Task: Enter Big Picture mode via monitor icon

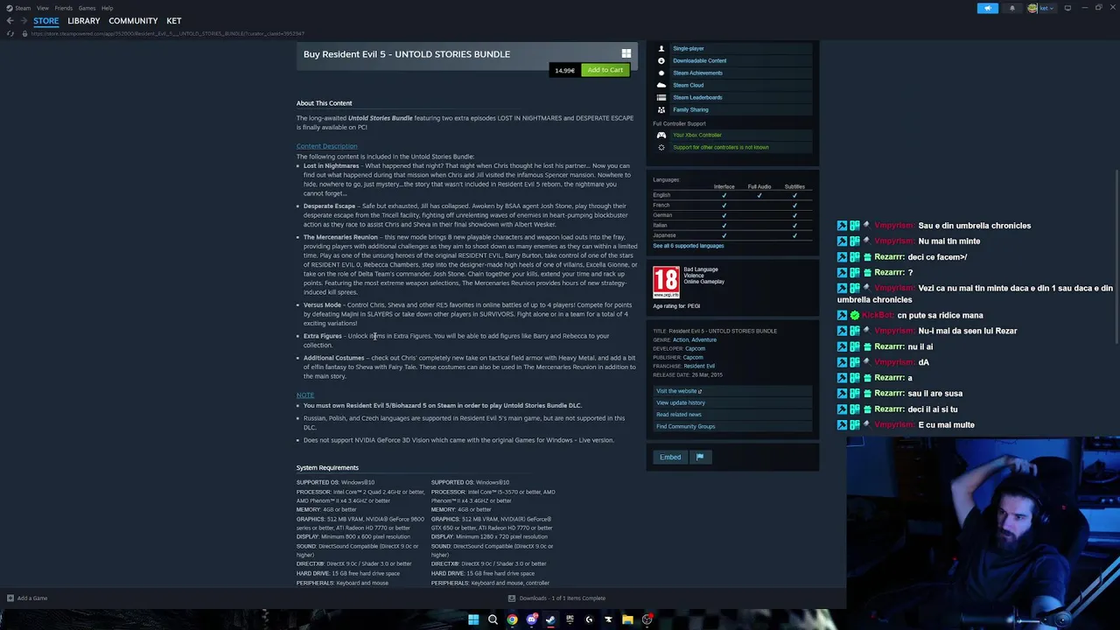Action: pos(1067,8)
